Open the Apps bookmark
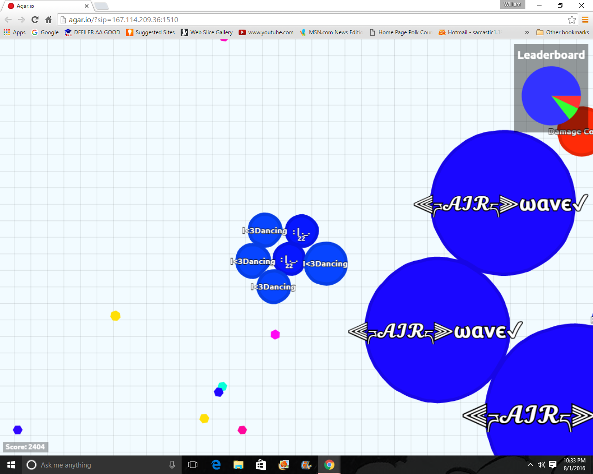 [x=14, y=32]
